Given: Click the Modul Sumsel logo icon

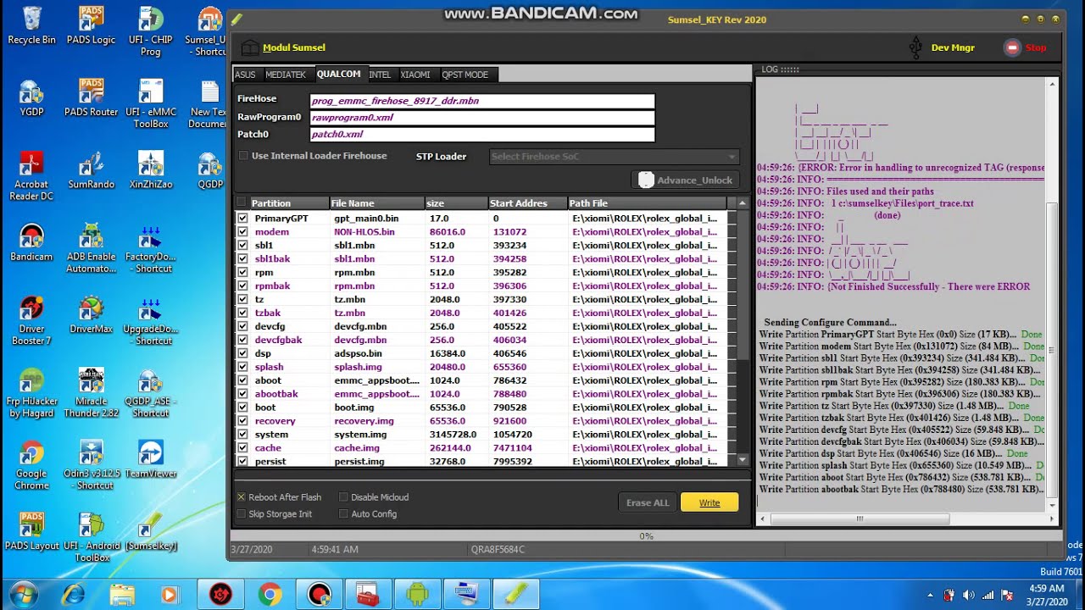Looking at the screenshot, I should (x=249, y=47).
